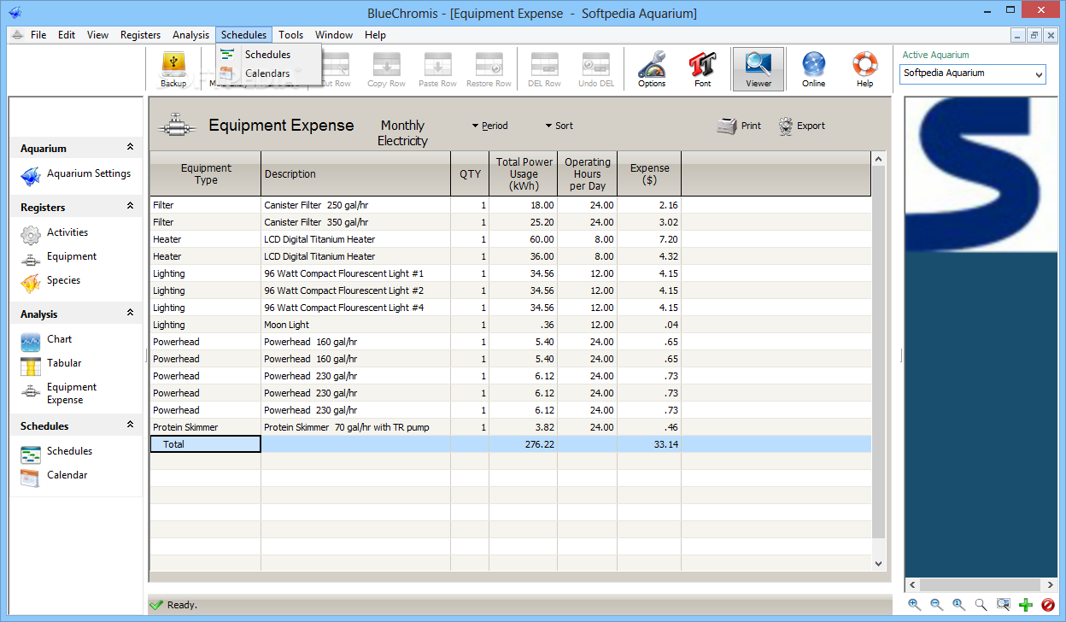Open the Sort dropdown
The image size is (1066, 622).
(559, 126)
